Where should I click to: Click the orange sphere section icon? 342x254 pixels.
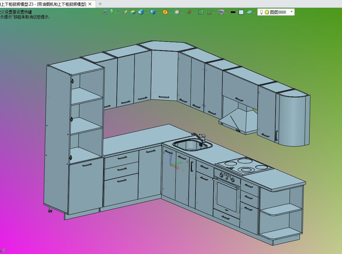click(165, 12)
